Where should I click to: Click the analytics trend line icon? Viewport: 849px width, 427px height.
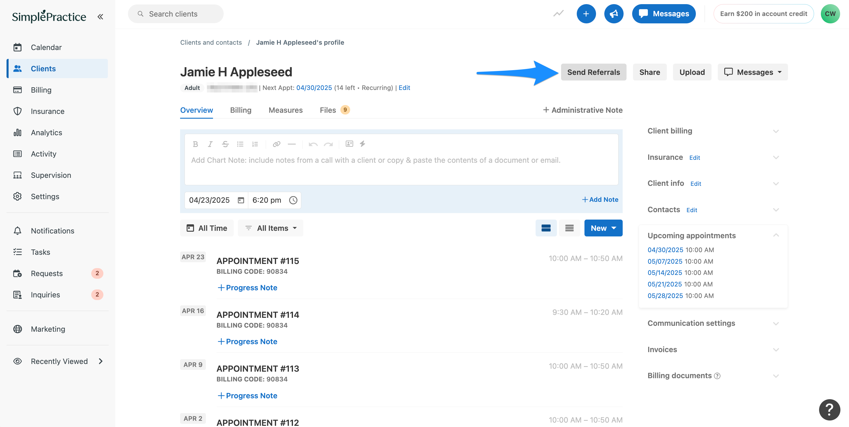coord(558,14)
